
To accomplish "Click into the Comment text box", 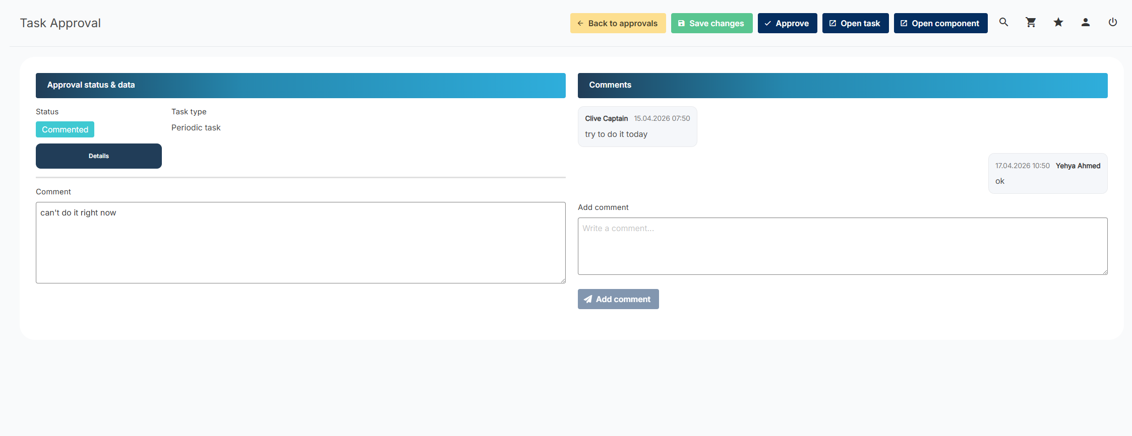I will (x=300, y=243).
